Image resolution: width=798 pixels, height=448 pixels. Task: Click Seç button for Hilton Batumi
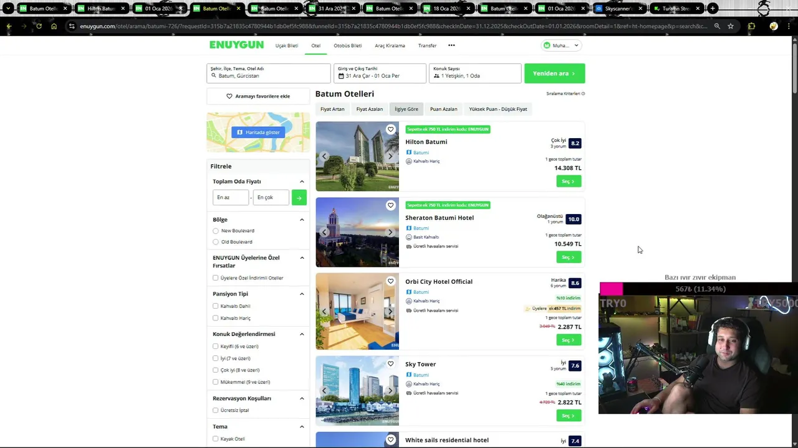569,181
